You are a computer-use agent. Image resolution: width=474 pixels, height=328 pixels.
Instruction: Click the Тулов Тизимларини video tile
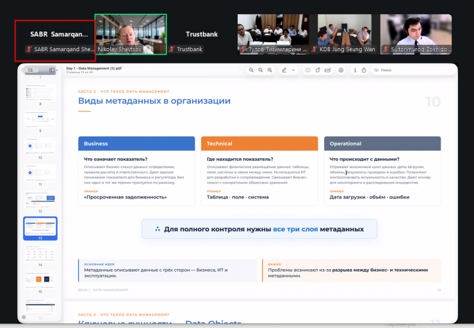point(273,34)
